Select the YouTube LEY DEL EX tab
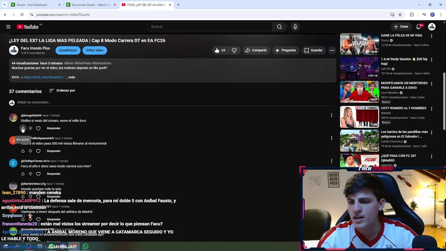The image size is (446, 251). point(146,5)
